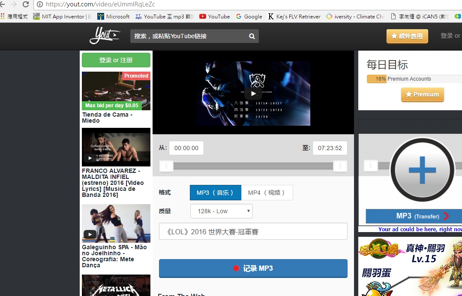Click the browser address bar URL

[100, 4]
